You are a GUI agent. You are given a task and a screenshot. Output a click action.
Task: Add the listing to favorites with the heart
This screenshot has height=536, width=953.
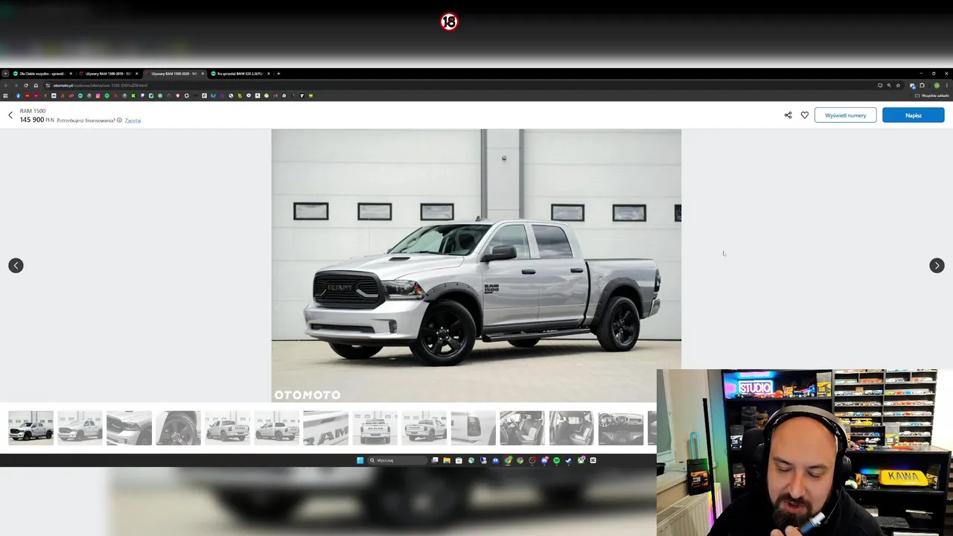pyautogui.click(x=804, y=115)
